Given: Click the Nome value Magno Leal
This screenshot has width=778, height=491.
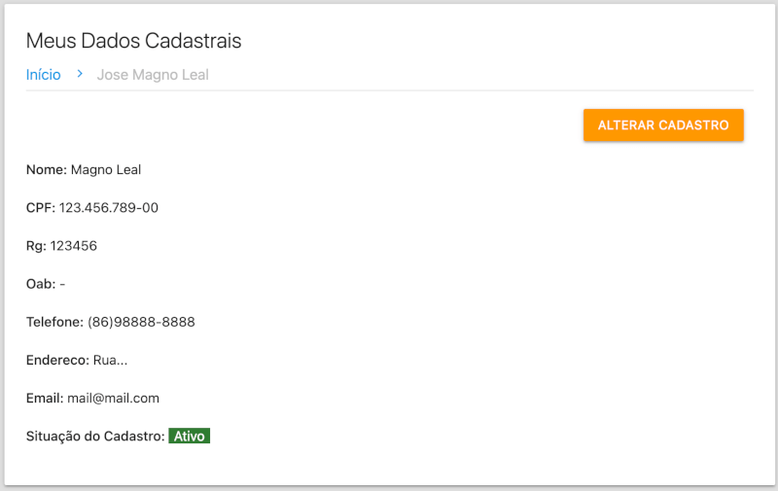Looking at the screenshot, I should [106, 170].
